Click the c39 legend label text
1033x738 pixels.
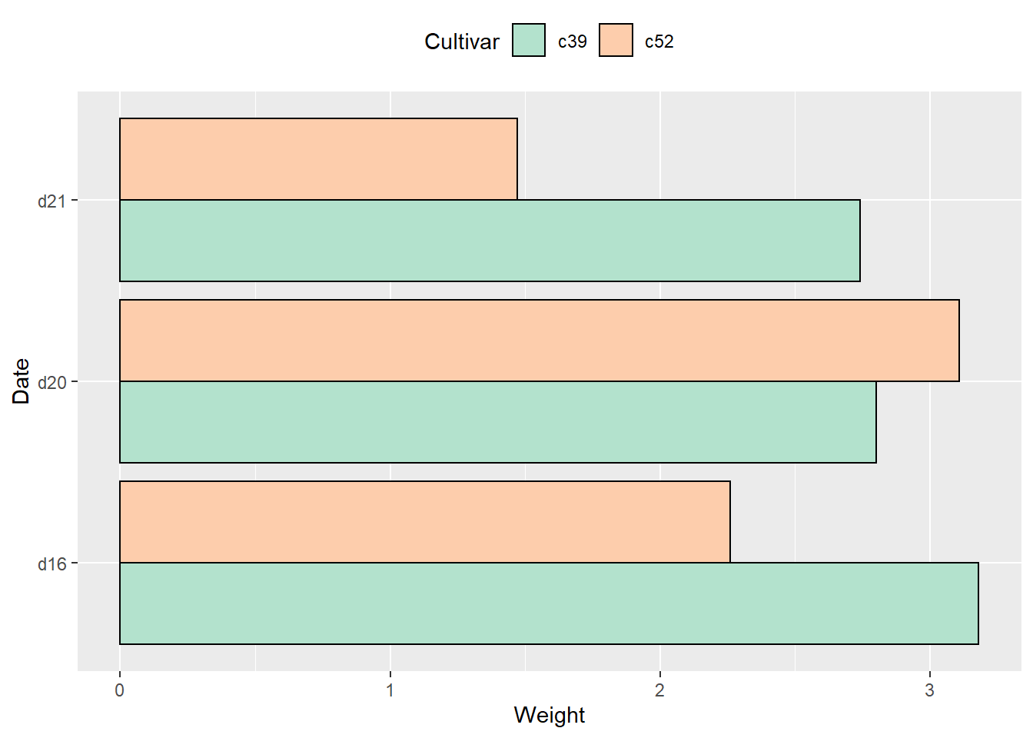pos(573,42)
